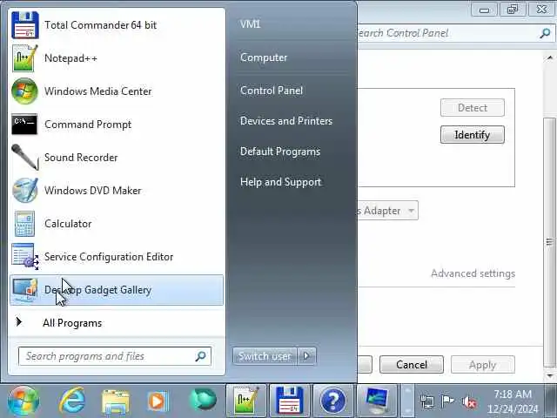Open Control Panel from Start menu
557x418 pixels.
click(x=272, y=91)
